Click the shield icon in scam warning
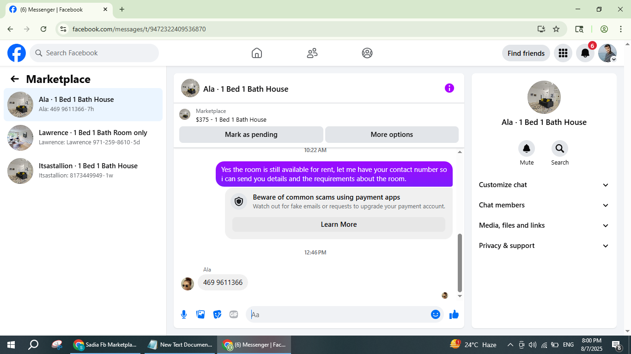 click(239, 201)
